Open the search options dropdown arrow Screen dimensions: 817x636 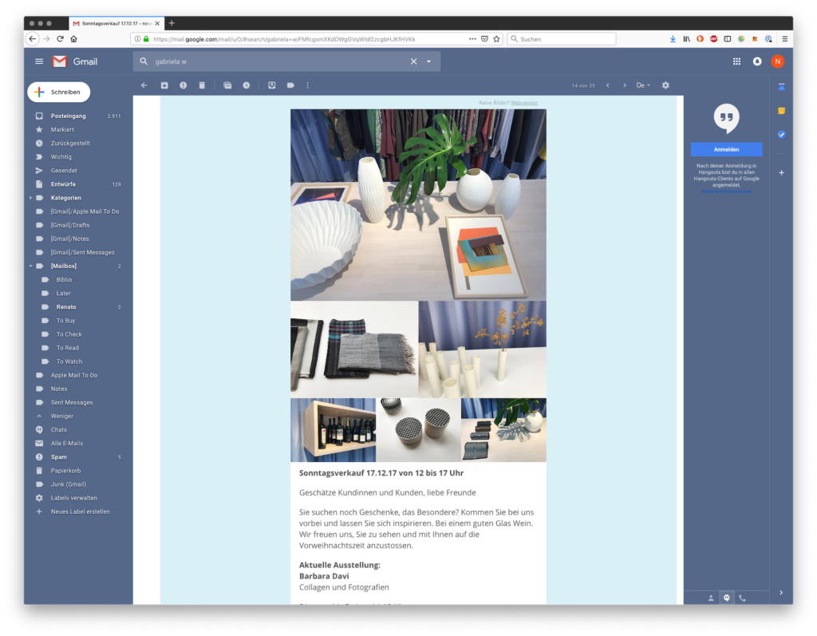click(429, 61)
